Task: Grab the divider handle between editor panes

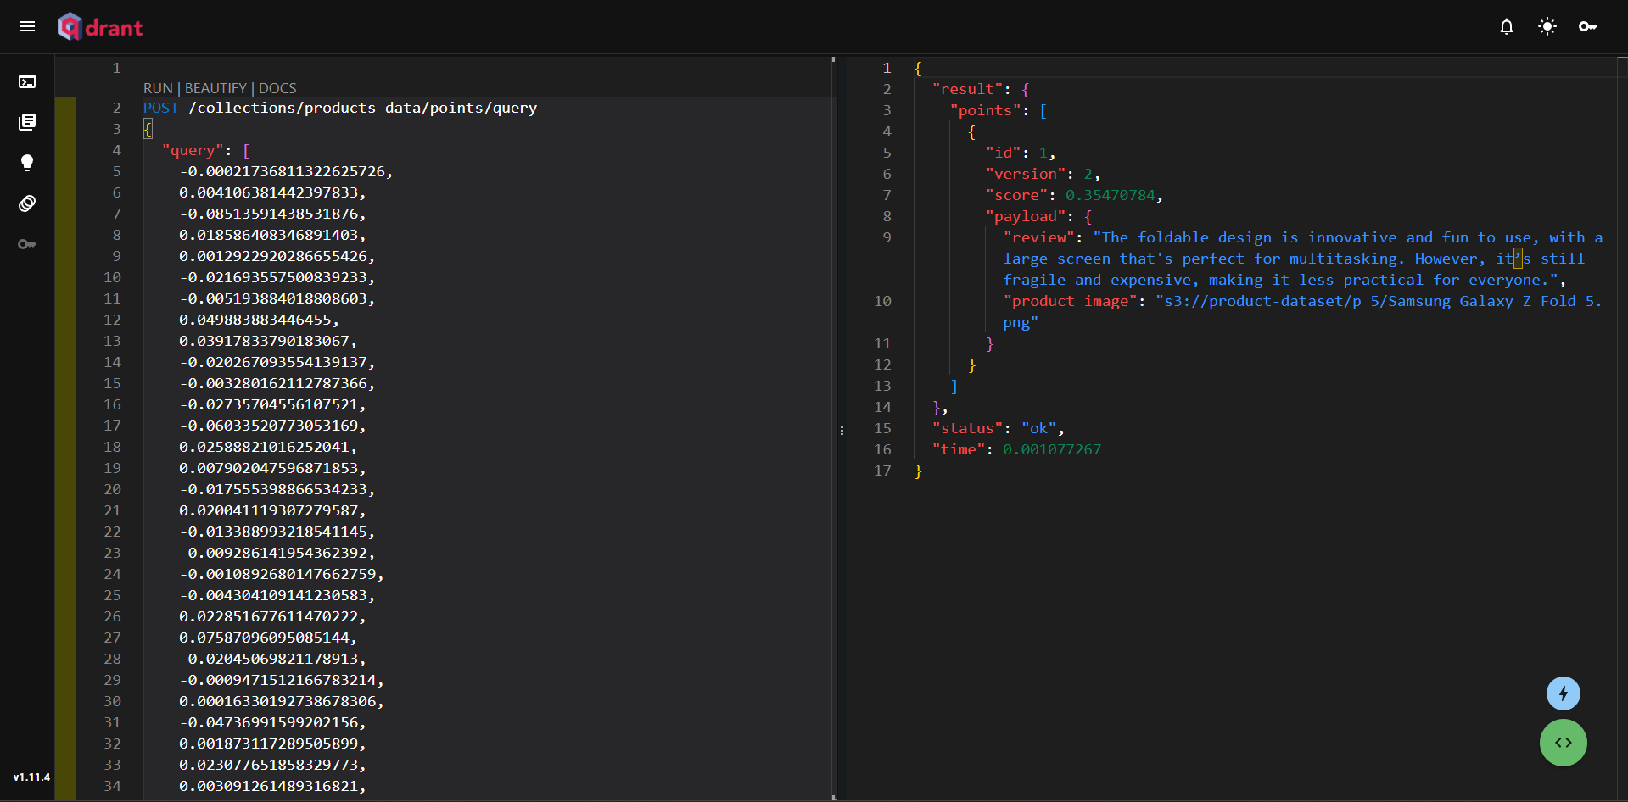Action: point(842,431)
